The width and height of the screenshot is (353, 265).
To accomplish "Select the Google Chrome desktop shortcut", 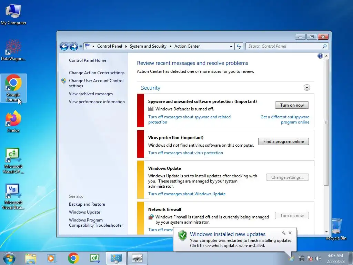I will [x=13, y=88].
